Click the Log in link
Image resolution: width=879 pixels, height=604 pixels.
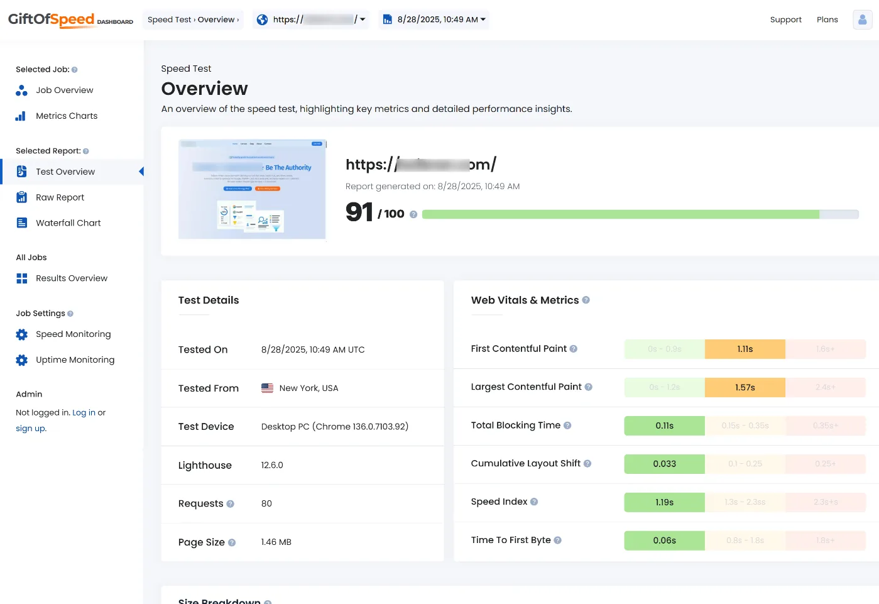point(84,413)
